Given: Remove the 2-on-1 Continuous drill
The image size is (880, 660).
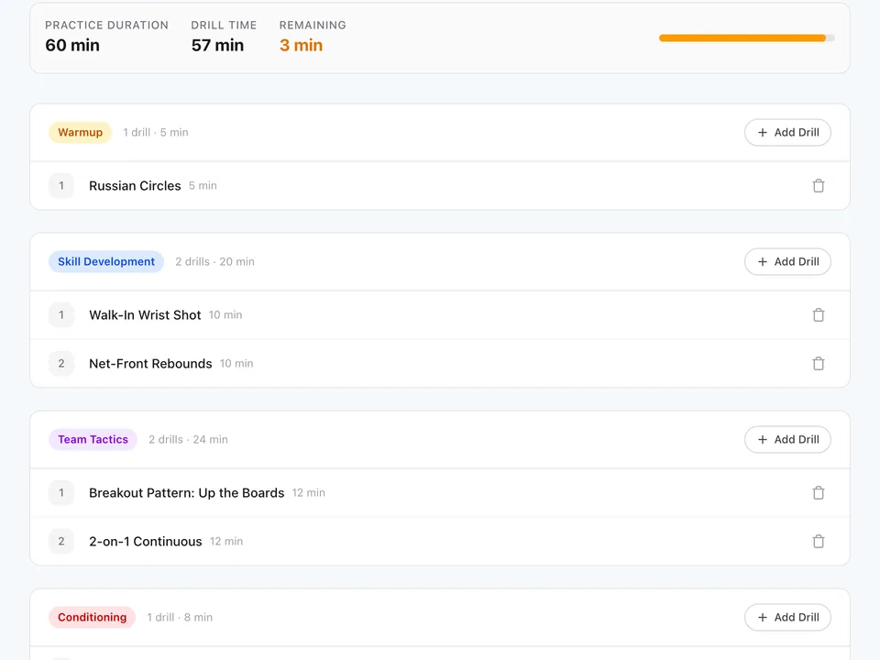Looking at the screenshot, I should [x=819, y=542].
